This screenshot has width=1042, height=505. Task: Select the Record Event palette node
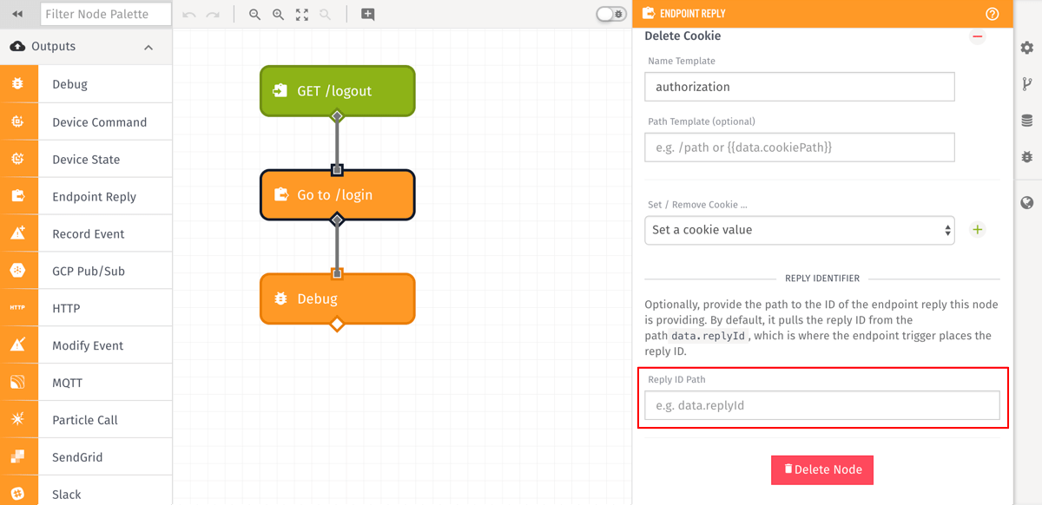86,233
